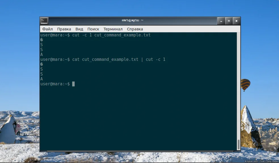Open the Терминал menu
Image resolution: width=279 pixels, height=163 pixels.
point(113,29)
